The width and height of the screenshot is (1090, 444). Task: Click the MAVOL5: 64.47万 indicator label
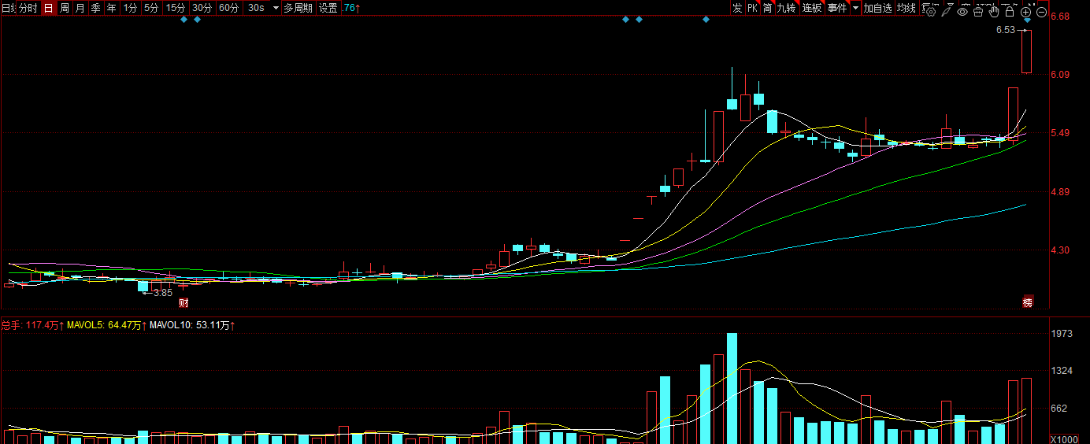coord(106,324)
